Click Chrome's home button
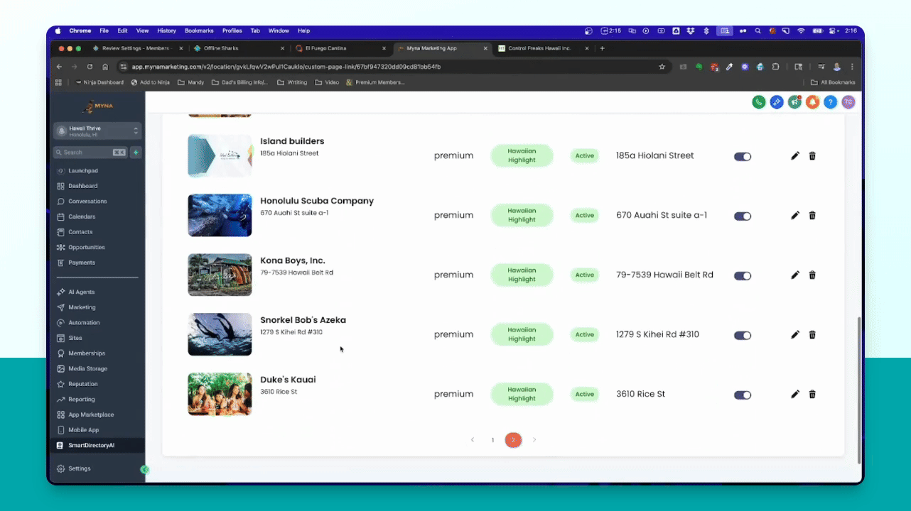Screen dimensions: 911x511 (105, 67)
